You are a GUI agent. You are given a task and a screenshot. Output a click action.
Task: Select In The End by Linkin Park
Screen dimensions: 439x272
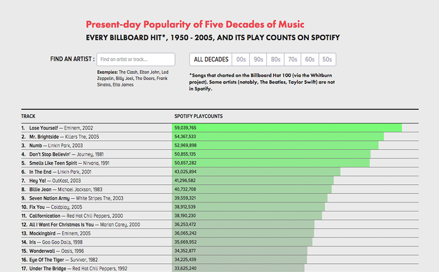click(x=60, y=172)
